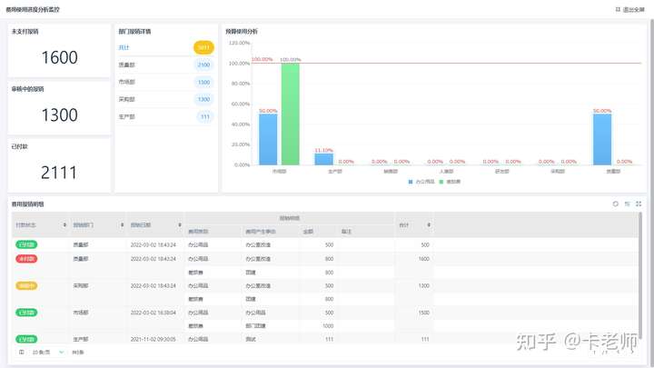Click the green status tag in the first table row
The image size is (654, 368).
[x=26, y=244]
